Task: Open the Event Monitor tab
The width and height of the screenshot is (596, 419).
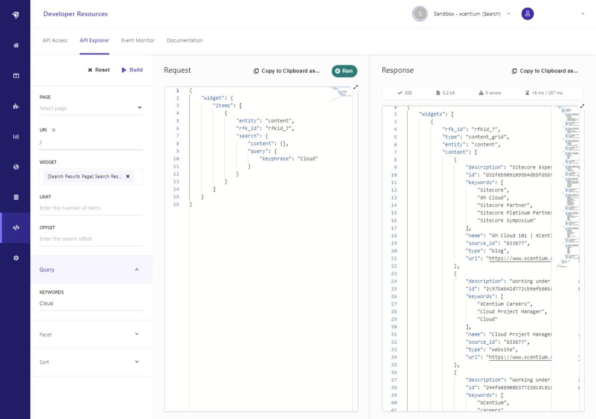Action: point(138,40)
